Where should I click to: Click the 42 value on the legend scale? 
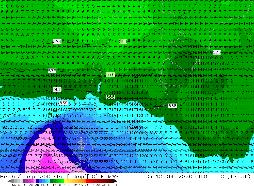tap(104, 185)
